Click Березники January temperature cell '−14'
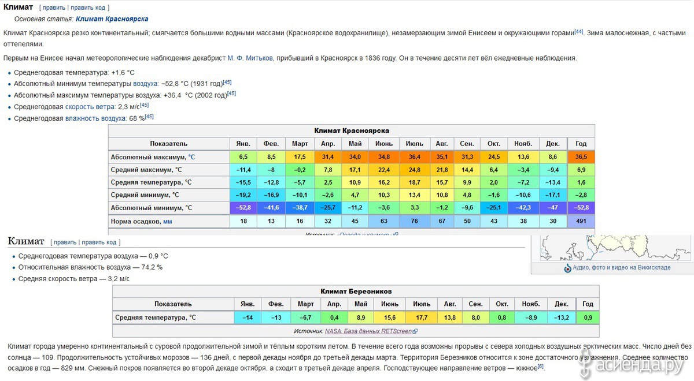 (248, 317)
